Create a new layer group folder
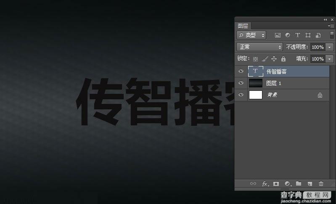This screenshot has height=204, width=336. (x=299, y=183)
